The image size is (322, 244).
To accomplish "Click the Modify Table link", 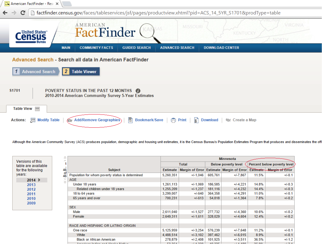I will click(49, 120).
